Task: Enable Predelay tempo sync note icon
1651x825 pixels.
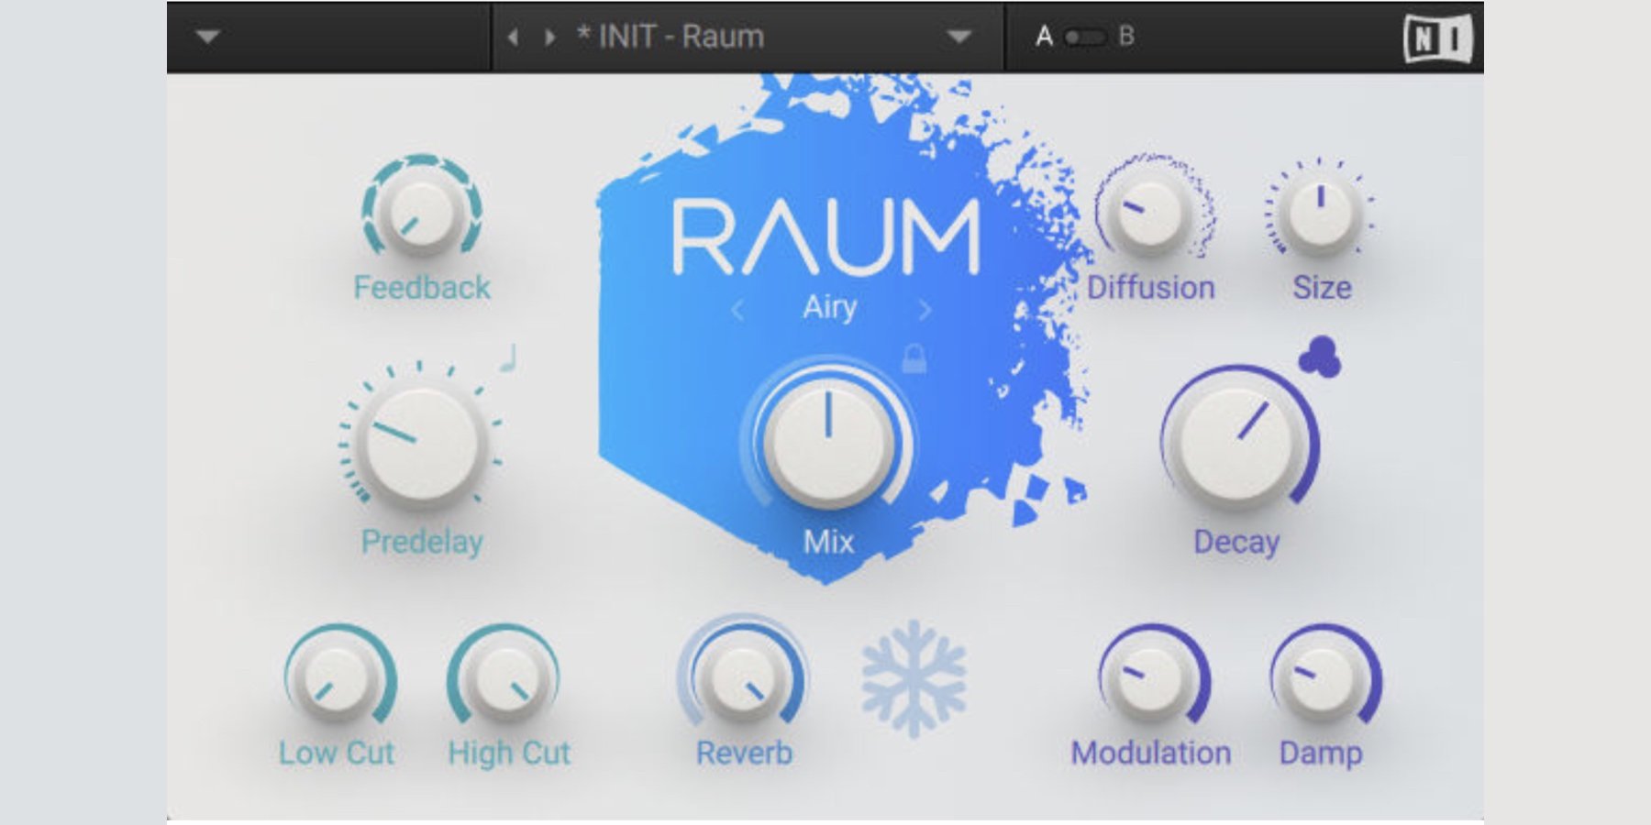Action: pyautogui.click(x=509, y=358)
